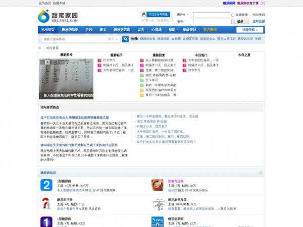The height and width of the screenshot is (227, 303).
Task: Click the widescreen toggle icon top right
Action: tap(263, 4)
